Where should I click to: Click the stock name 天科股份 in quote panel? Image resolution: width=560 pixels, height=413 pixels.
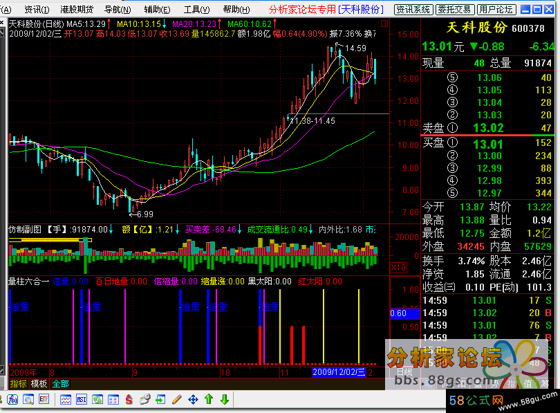476,28
